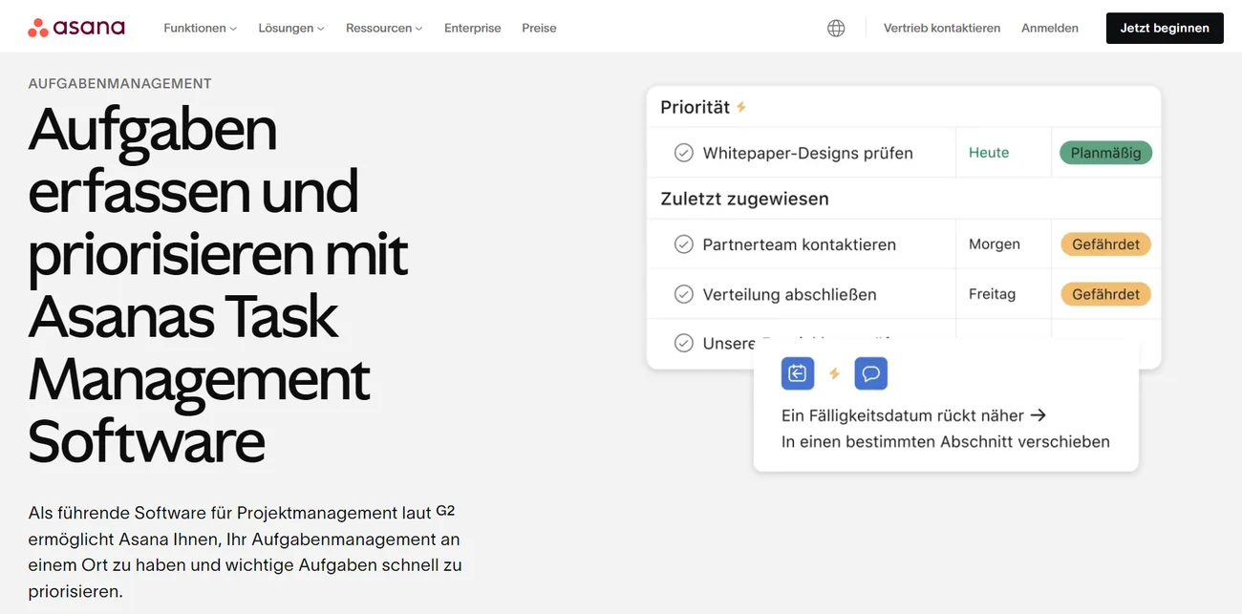
Task: Click the blue comment bubble icon
Action: tap(871, 373)
